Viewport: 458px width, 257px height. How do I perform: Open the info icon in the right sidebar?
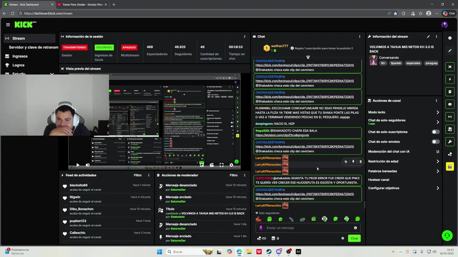pyautogui.click(x=450, y=38)
